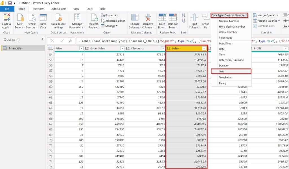
Task: Switch to the View tab
Action: [76, 9]
